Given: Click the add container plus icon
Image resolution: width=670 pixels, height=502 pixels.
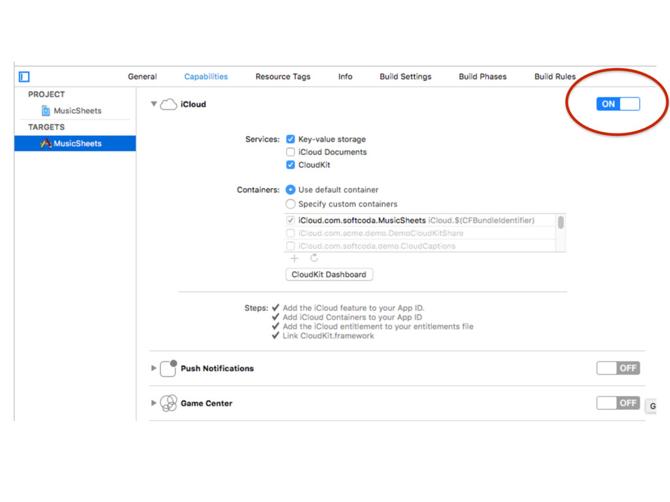Looking at the screenshot, I should pos(294,258).
